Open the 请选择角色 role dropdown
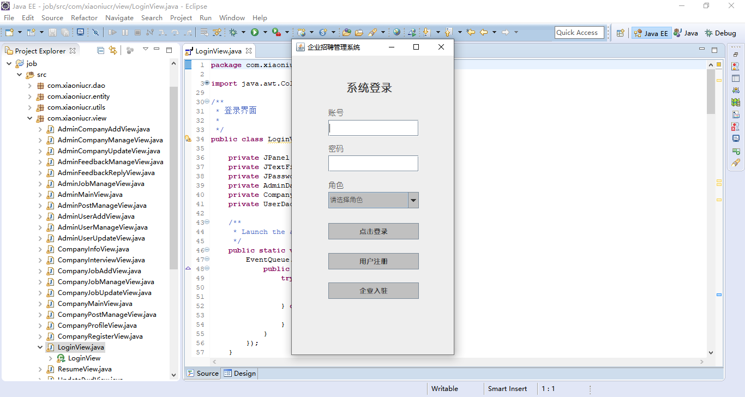The image size is (745, 397). pos(373,200)
